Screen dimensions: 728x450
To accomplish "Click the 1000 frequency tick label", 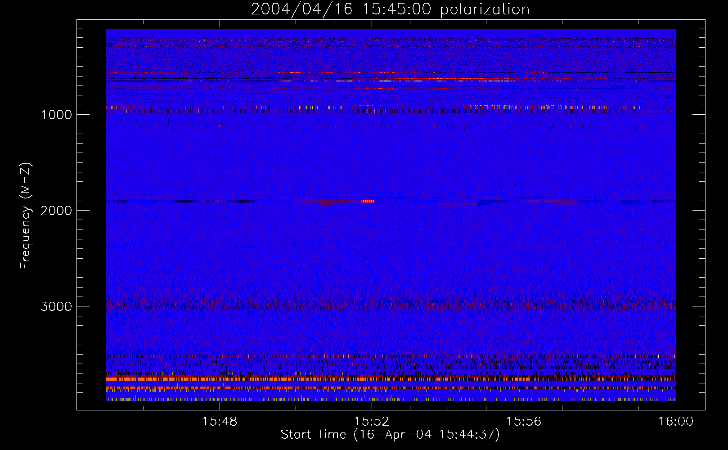I will [x=56, y=115].
